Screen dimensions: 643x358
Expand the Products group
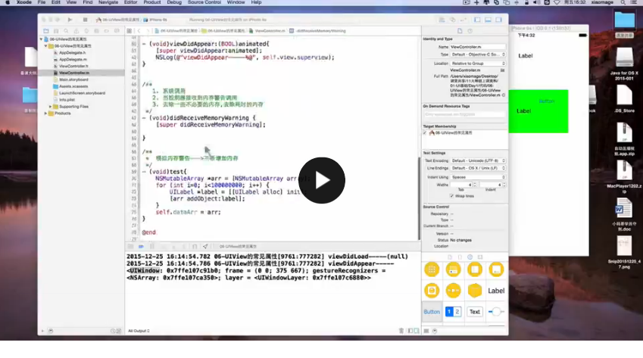(45, 113)
